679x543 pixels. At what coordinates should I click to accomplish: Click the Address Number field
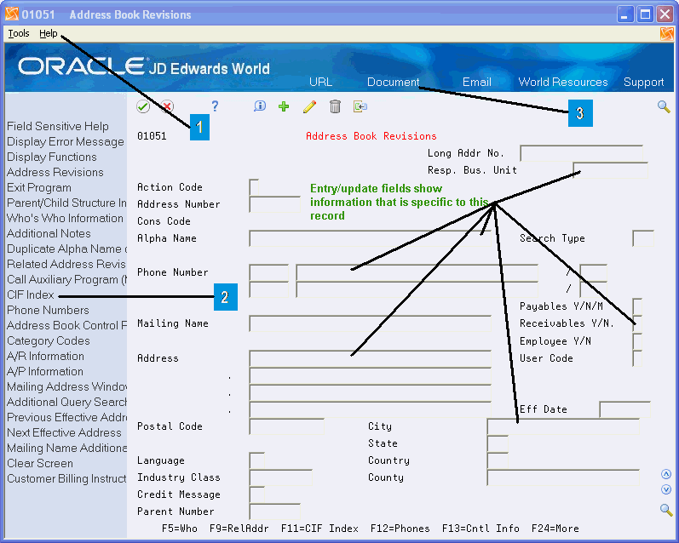click(x=274, y=203)
